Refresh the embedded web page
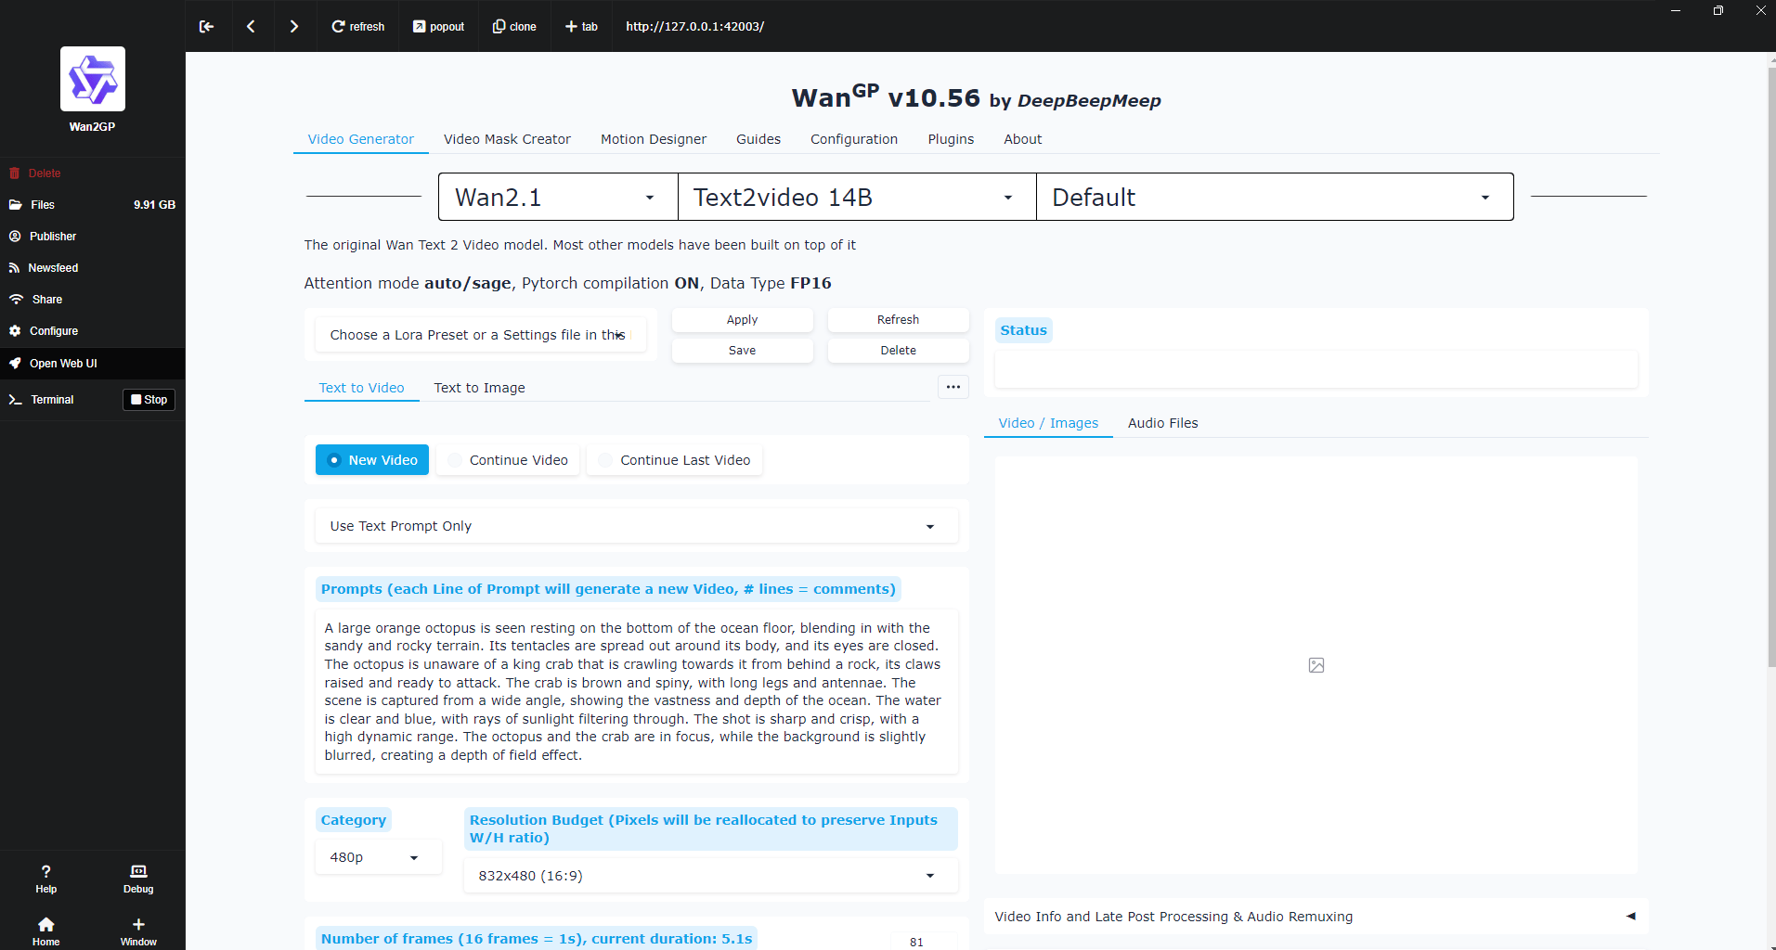The width and height of the screenshot is (1776, 950). pyautogui.click(x=358, y=26)
